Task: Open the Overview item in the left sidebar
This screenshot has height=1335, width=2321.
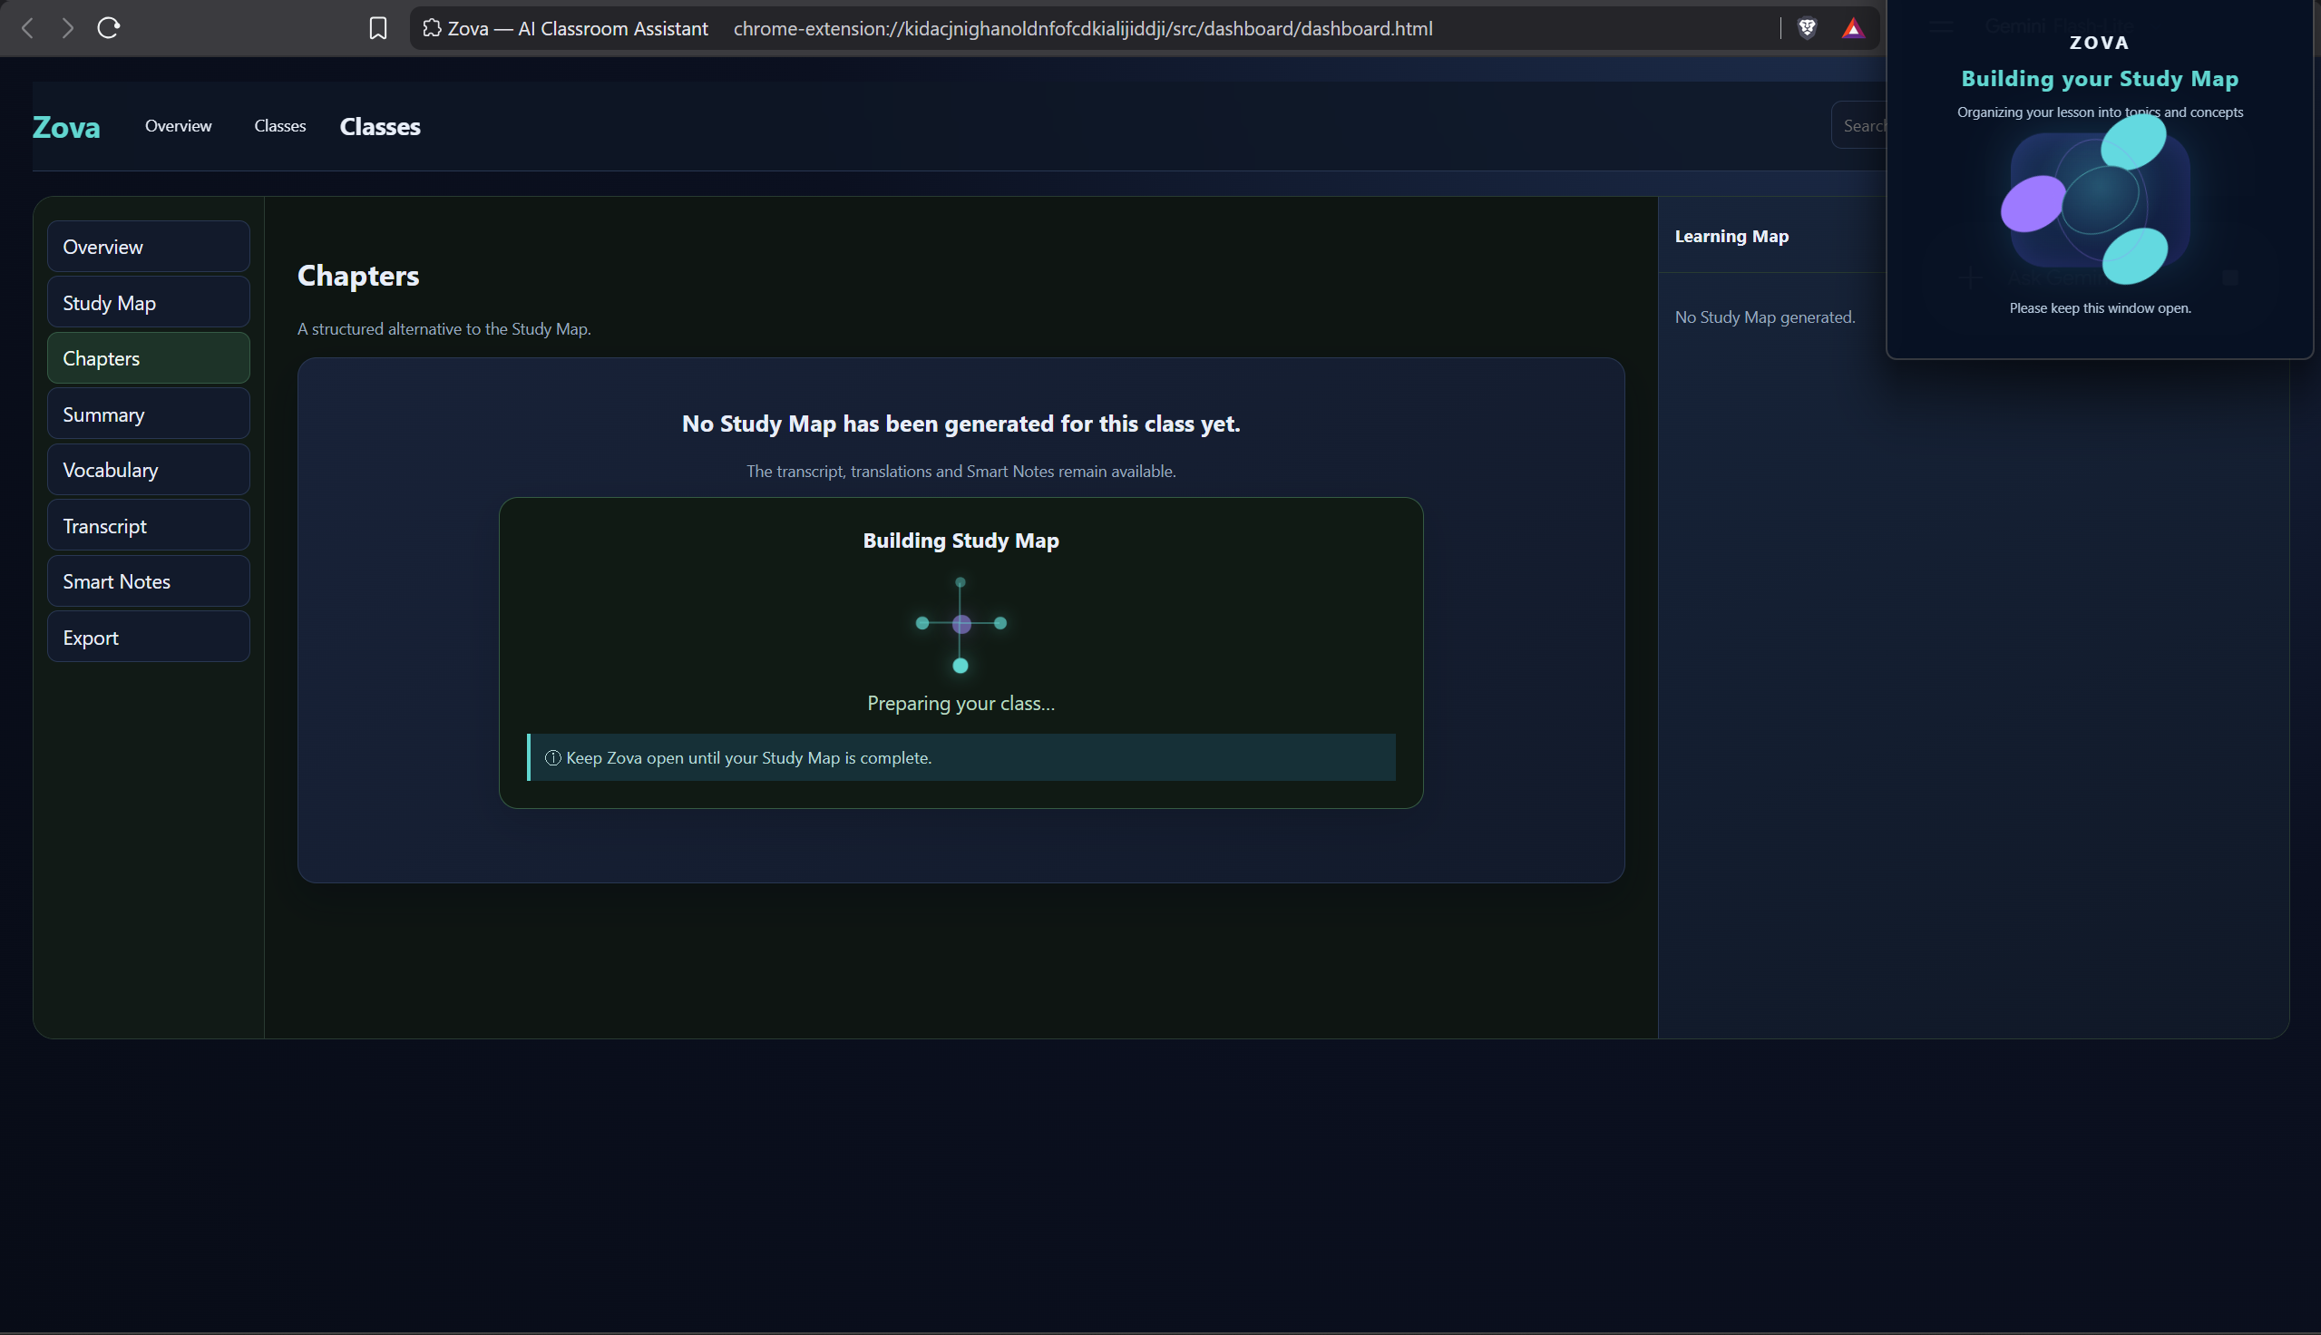Action: point(149,247)
